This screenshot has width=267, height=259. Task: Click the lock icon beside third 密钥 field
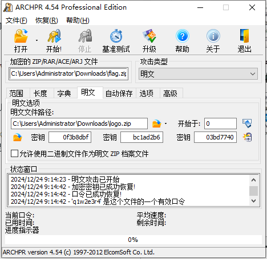tap(247, 137)
